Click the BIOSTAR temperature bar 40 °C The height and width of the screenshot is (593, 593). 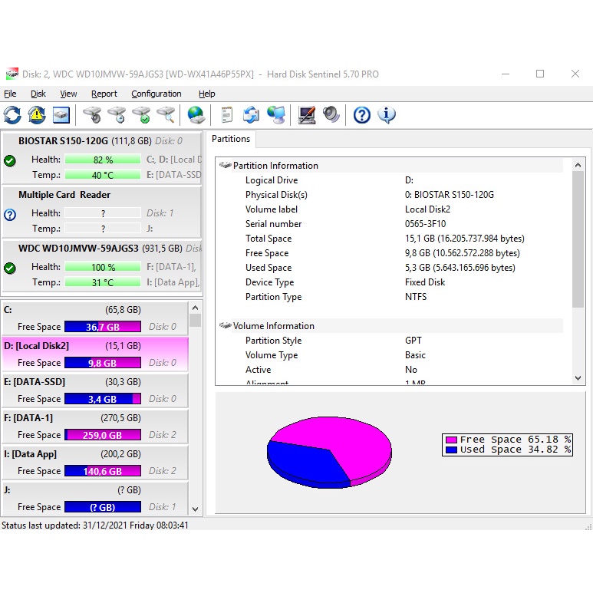click(x=103, y=175)
